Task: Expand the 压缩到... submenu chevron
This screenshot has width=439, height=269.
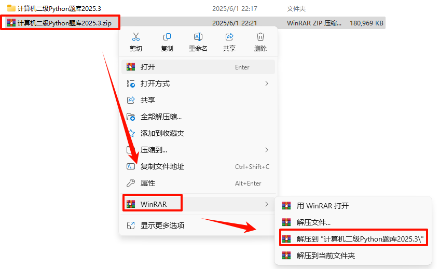Action: (x=267, y=150)
